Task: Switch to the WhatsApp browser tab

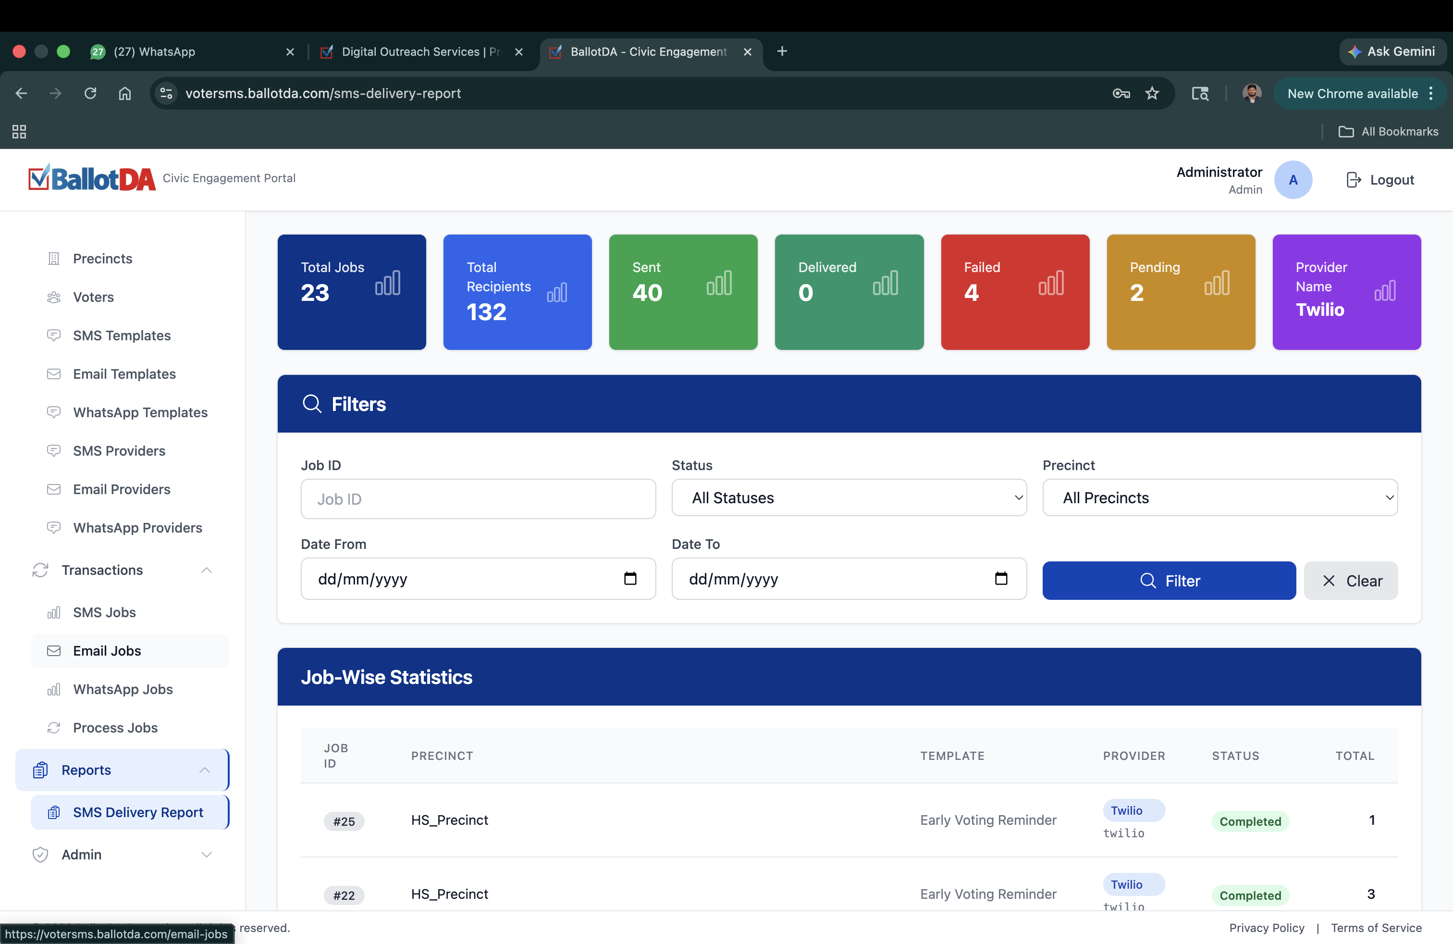Action: tap(192, 51)
